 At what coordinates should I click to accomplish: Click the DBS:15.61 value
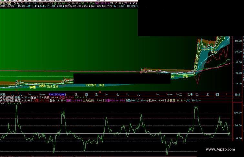pos(102,3)
